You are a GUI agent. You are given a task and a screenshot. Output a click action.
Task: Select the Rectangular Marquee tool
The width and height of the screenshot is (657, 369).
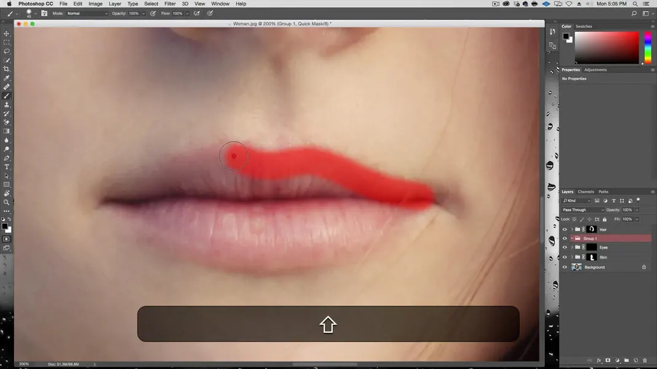[6, 42]
